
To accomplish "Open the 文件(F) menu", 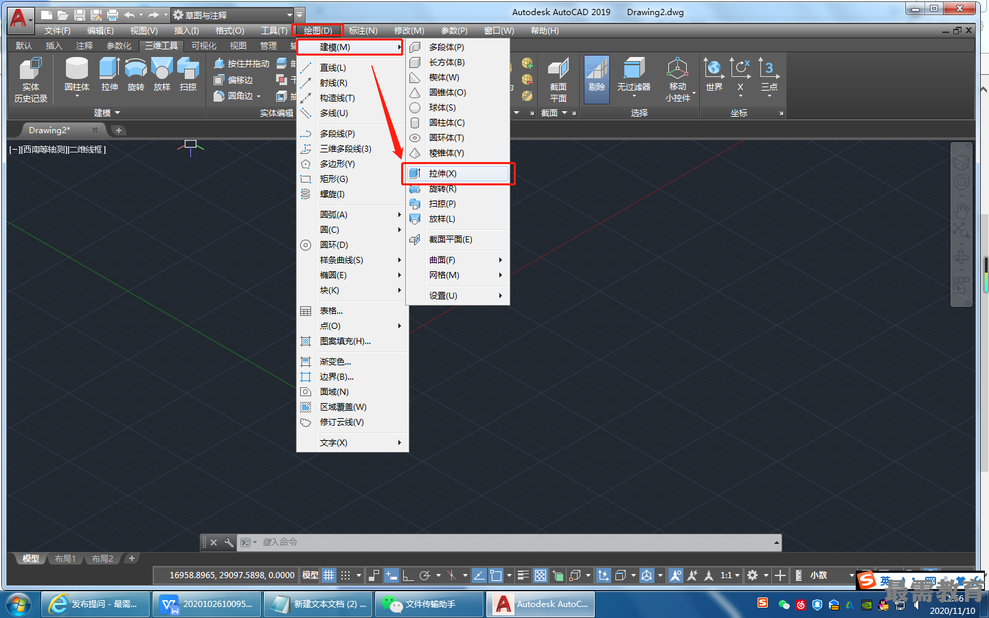I will (58, 31).
